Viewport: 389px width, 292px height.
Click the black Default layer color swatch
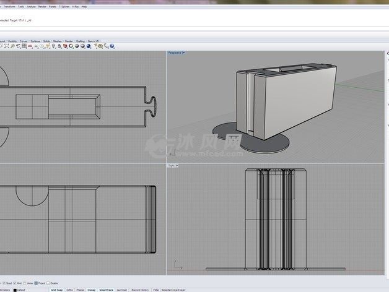click(x=14, y=290)
